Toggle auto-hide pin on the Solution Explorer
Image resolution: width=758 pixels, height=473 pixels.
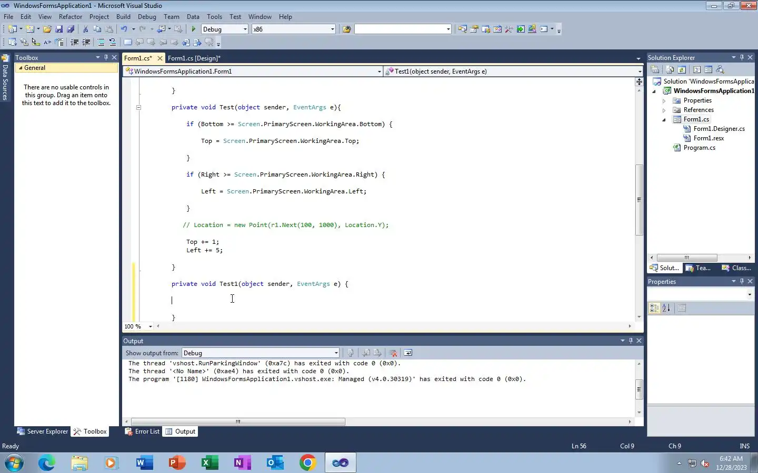click(742, 57)
